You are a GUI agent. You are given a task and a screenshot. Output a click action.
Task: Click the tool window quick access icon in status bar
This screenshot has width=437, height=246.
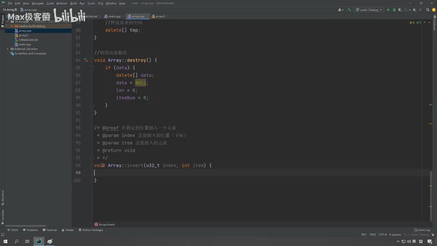(3, 235)
